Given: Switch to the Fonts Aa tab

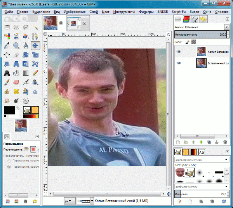Looking at the screenshot, I should [x=202, y=152].
